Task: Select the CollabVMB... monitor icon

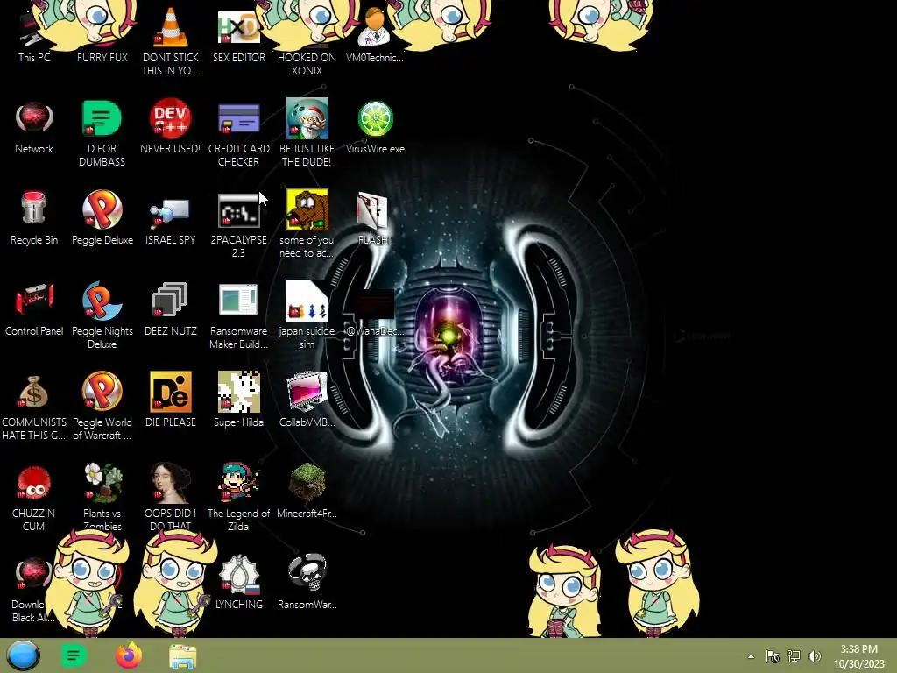Action: [307, 400]
